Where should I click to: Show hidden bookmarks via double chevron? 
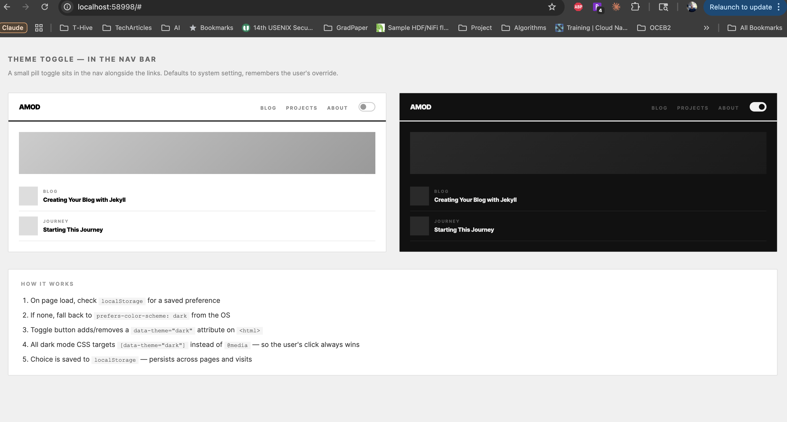tap(706, 28)
